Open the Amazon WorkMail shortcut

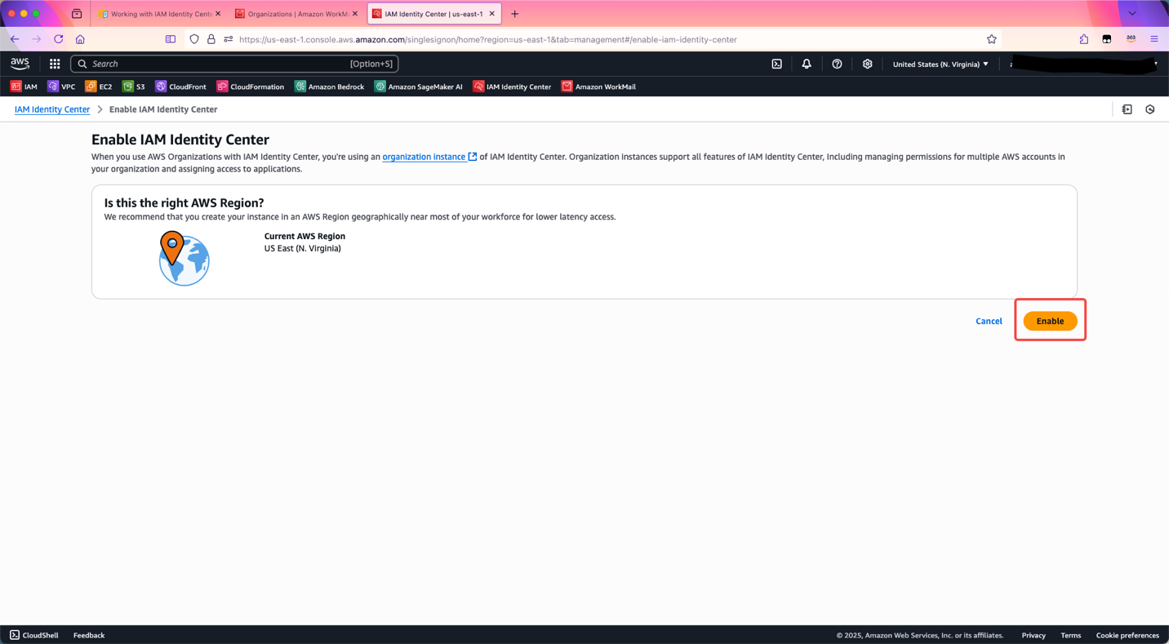click(599, 87)
